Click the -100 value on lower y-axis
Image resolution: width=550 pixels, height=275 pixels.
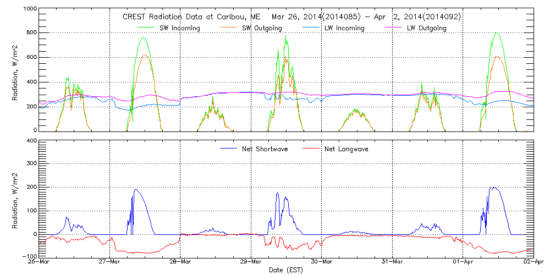pyautogui.click(x=30, y=256)
